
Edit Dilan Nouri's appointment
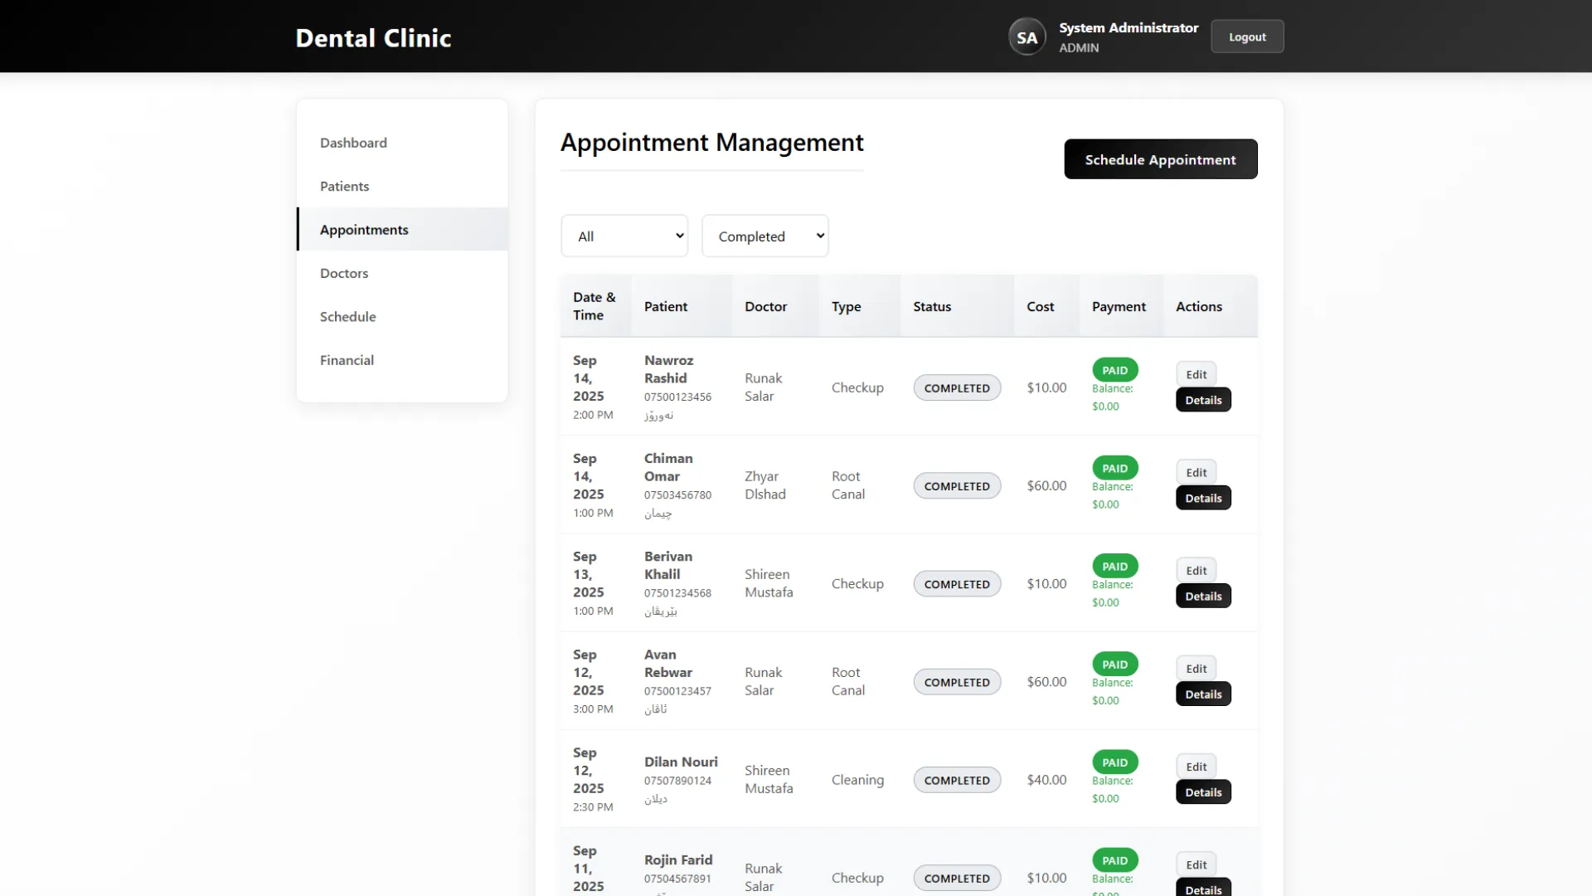click(x=1196, y=767)
